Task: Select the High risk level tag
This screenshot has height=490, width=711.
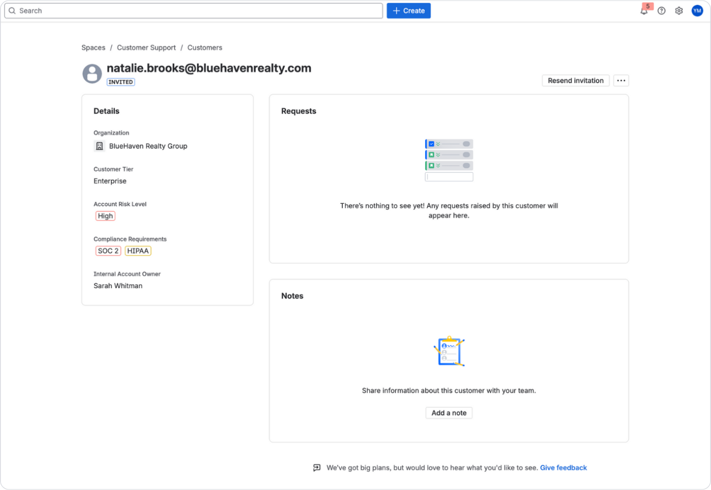Action: tap(105, 216)
